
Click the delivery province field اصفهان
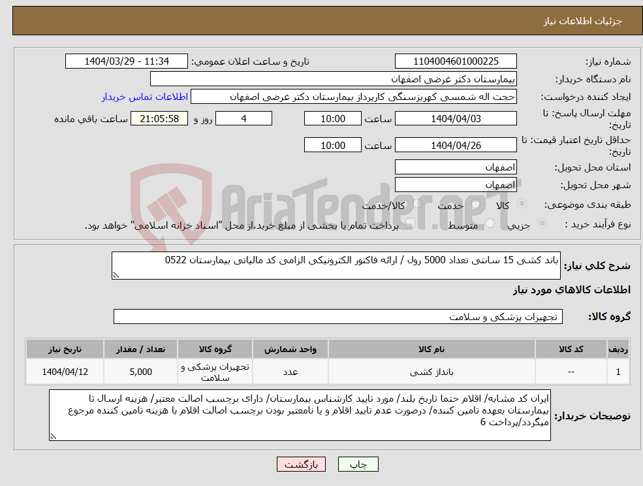point(456,167)
